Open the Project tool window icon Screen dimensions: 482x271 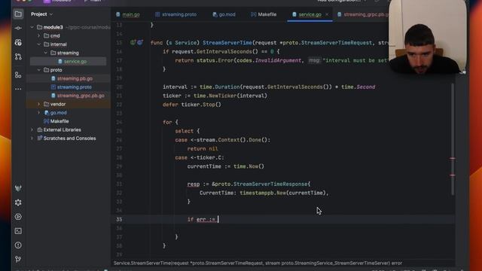pyautogui.click(x=18, y=14)
